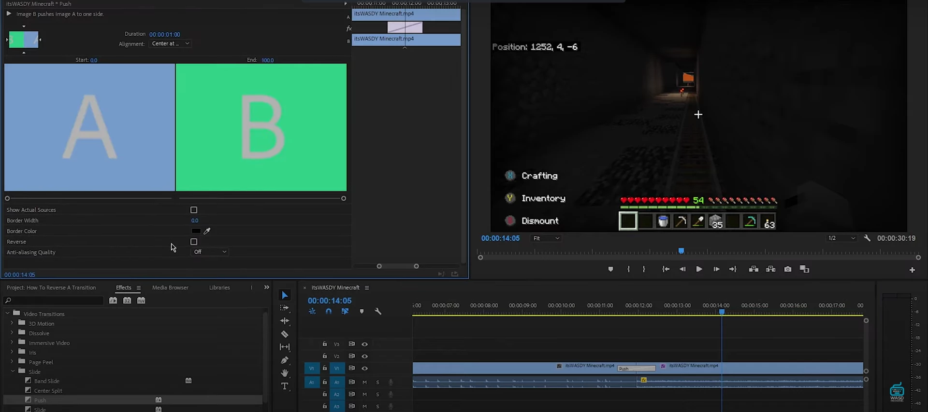Solo audio track A2

377,394
